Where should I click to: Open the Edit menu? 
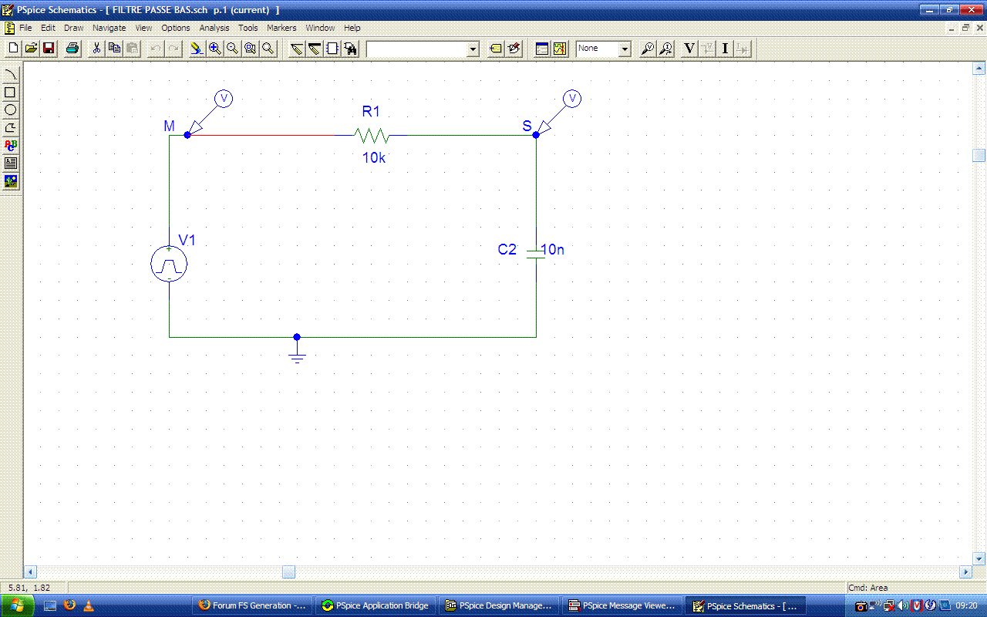48,28
